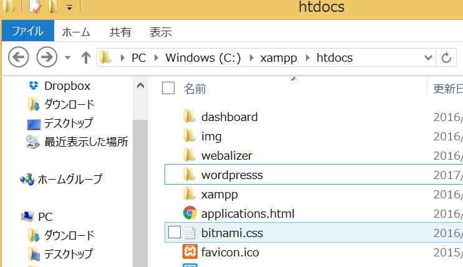463x267 pixels.
Task: Expand the chevron after xampp breadcrumb
Action: point(307,57)
